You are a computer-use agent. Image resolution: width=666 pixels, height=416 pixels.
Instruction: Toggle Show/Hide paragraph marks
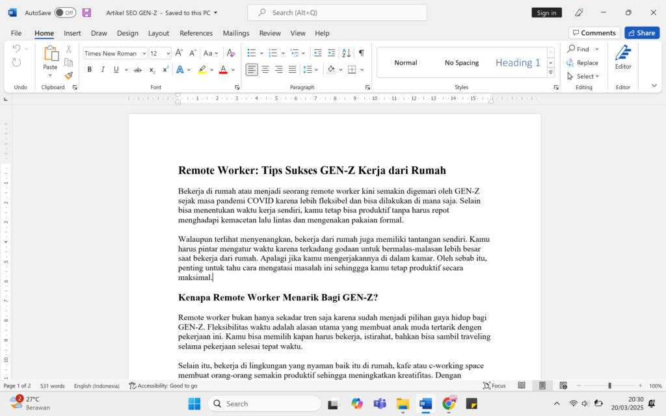[x=362, y=53]
